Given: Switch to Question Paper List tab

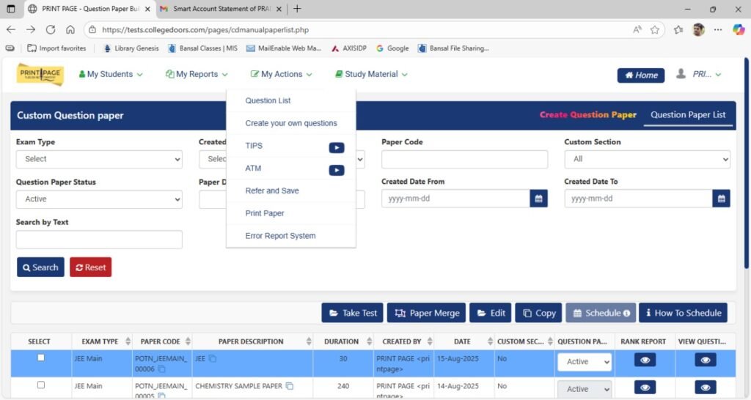Looking at the screenshot, I should tap(688, 115).
